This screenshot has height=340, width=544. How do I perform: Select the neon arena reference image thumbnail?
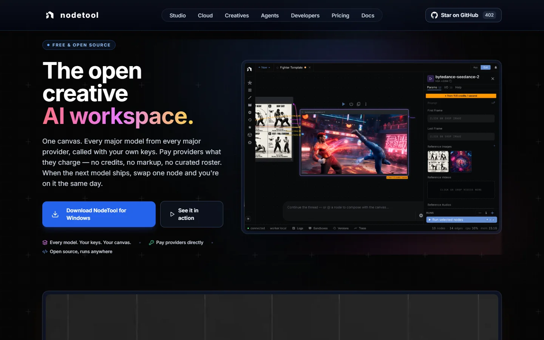461,161
